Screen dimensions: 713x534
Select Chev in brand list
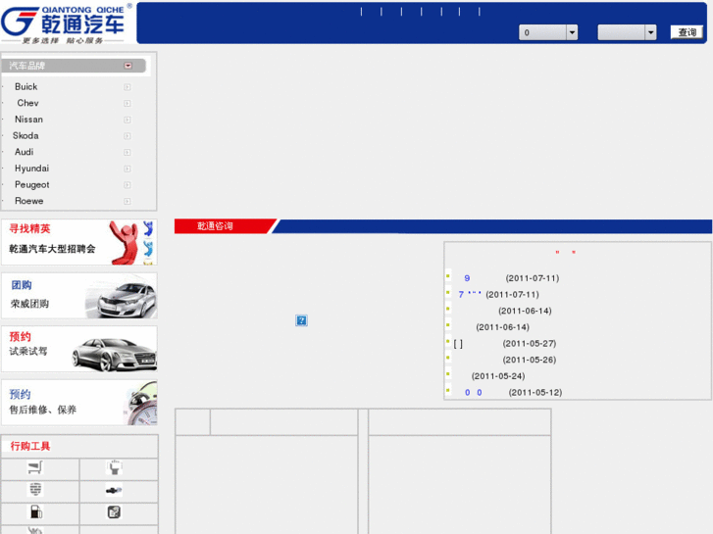[x=27, y=103]
